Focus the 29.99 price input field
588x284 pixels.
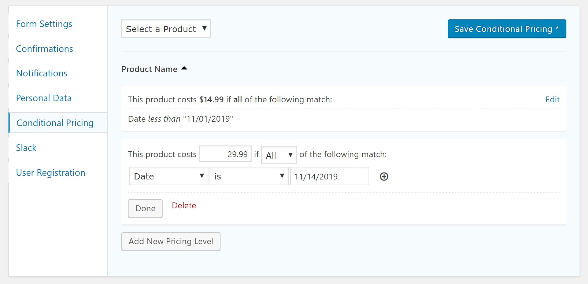coord(225,154)
